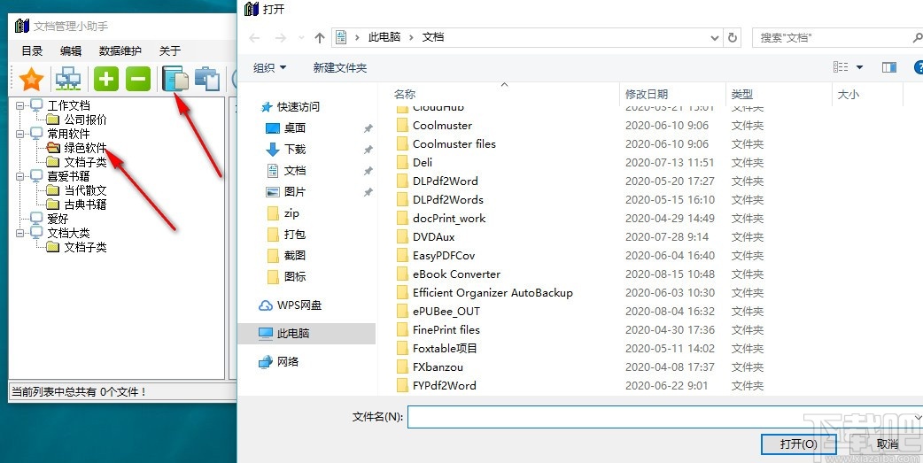Select 绿色软件 folder in the tree
Viewport: 923px width, 463px height.
(85, 148)
